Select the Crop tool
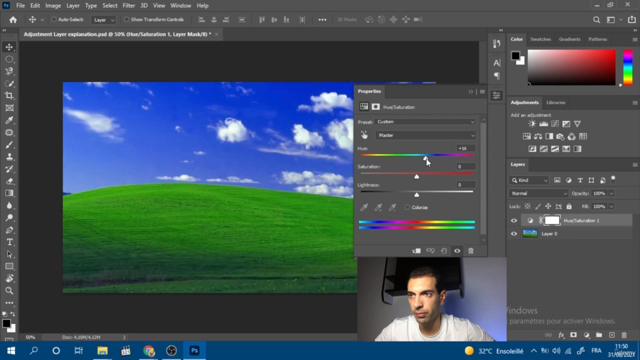This screenshot has width=640, height=360. click(x=9, y=95)
